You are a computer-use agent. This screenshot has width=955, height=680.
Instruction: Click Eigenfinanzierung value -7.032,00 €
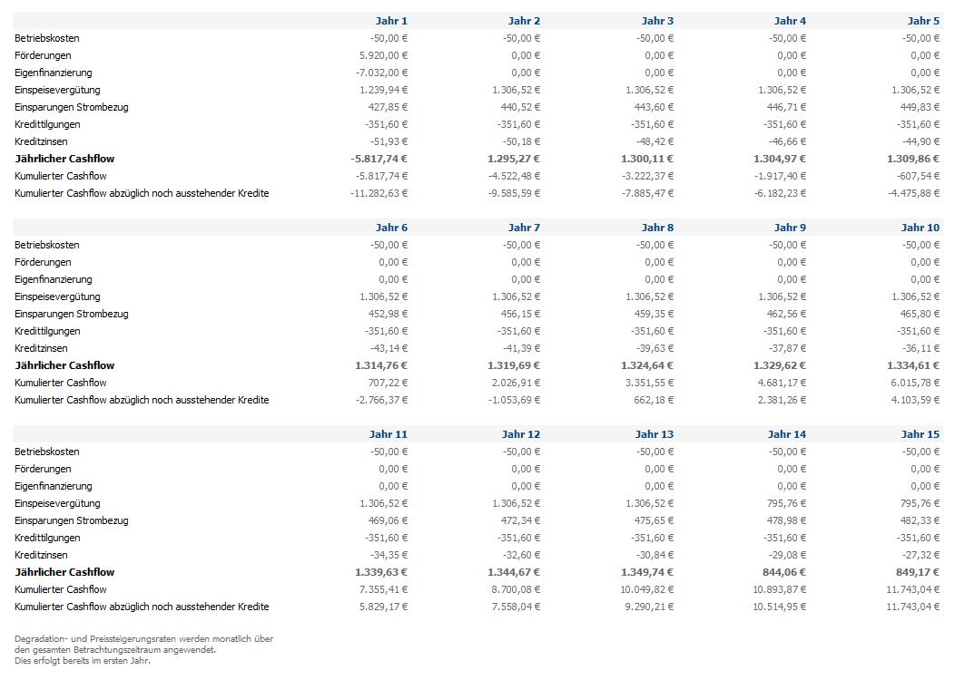tap(381, 73)
